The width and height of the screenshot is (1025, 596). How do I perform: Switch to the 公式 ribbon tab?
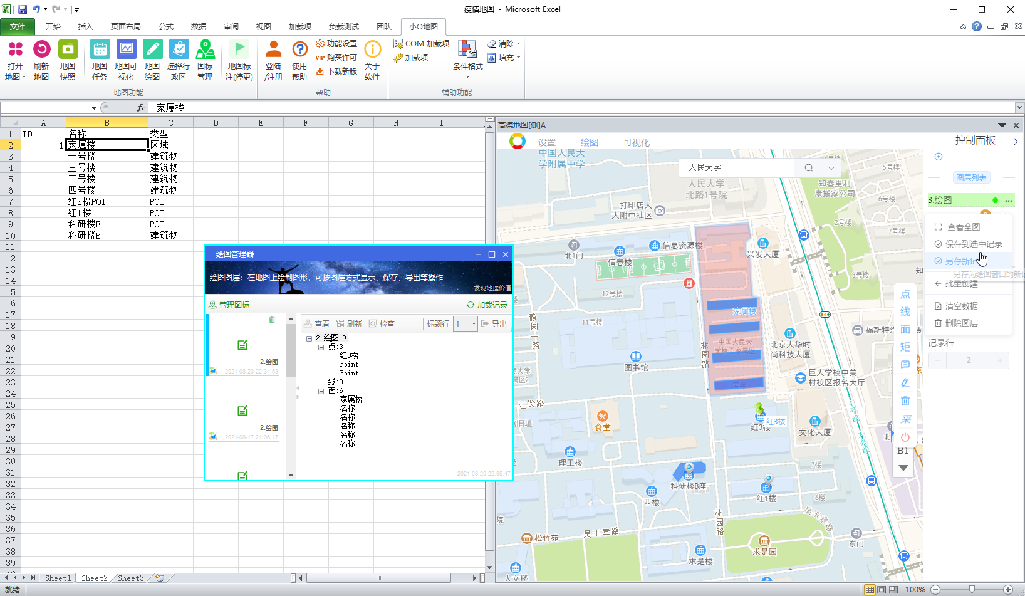tap(166, 26)
